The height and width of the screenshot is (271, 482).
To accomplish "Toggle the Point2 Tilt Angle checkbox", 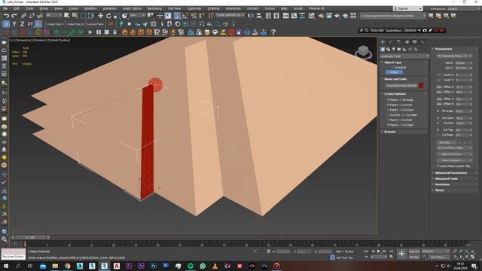I will [389, 100].
